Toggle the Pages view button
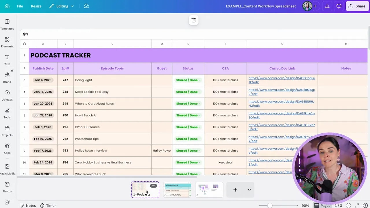 322,206
